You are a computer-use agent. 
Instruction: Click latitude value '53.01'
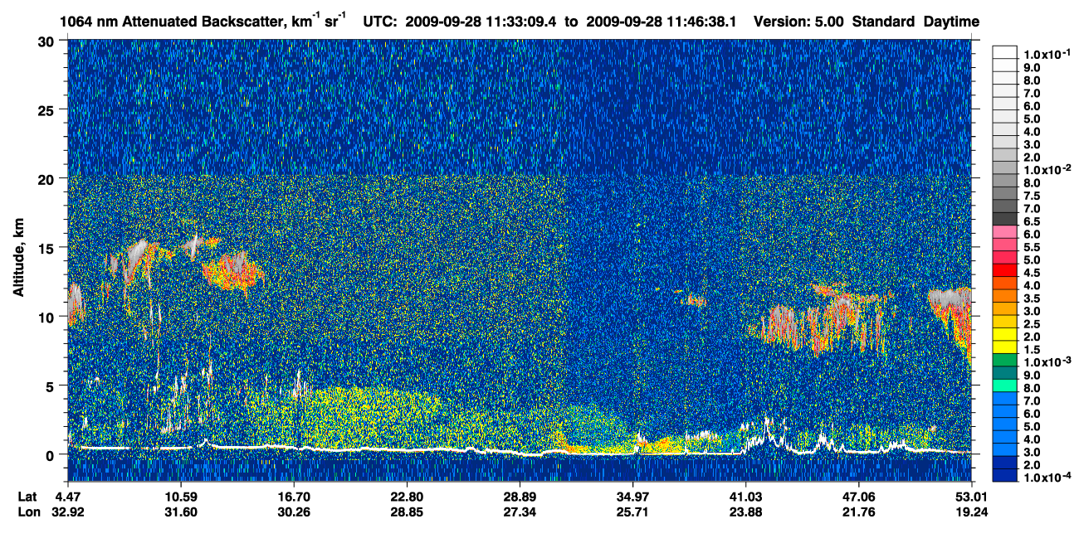[971, 496]
